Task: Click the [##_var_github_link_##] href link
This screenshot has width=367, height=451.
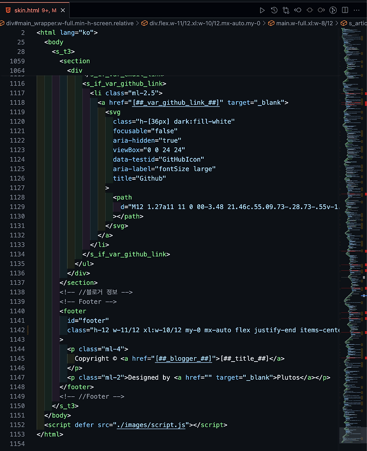Action: coord(176,103)
